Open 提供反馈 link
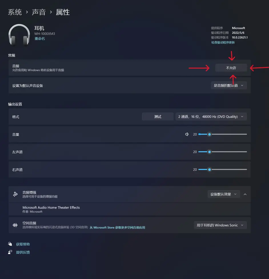 click(23, 252)
